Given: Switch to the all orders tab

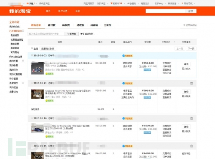Looking at the screenshot, I should (x=36, y=25).
